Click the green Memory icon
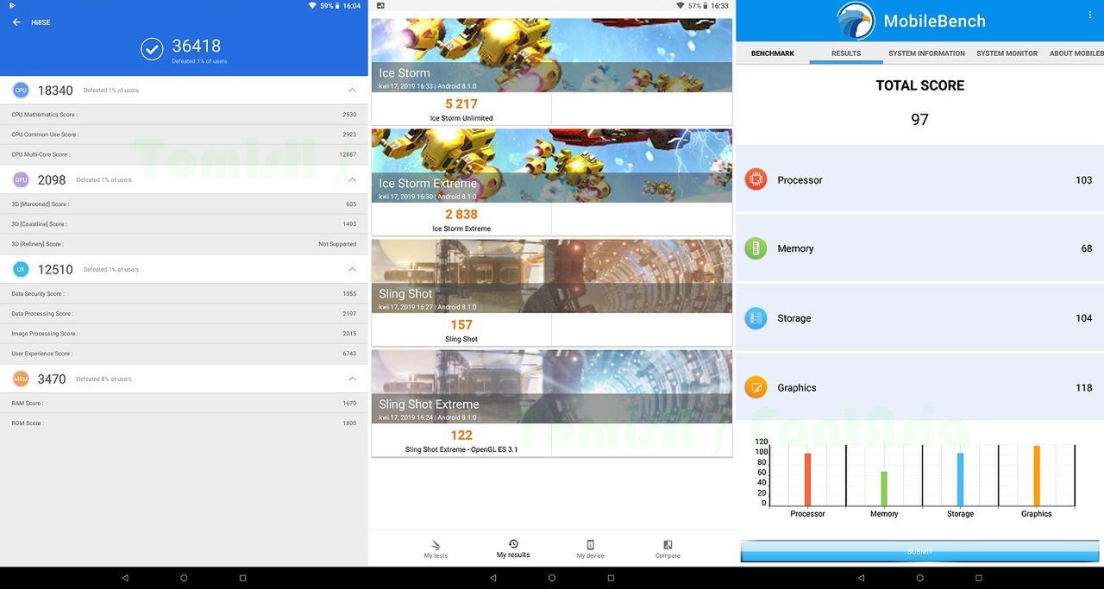 click(x=756, y=248)
